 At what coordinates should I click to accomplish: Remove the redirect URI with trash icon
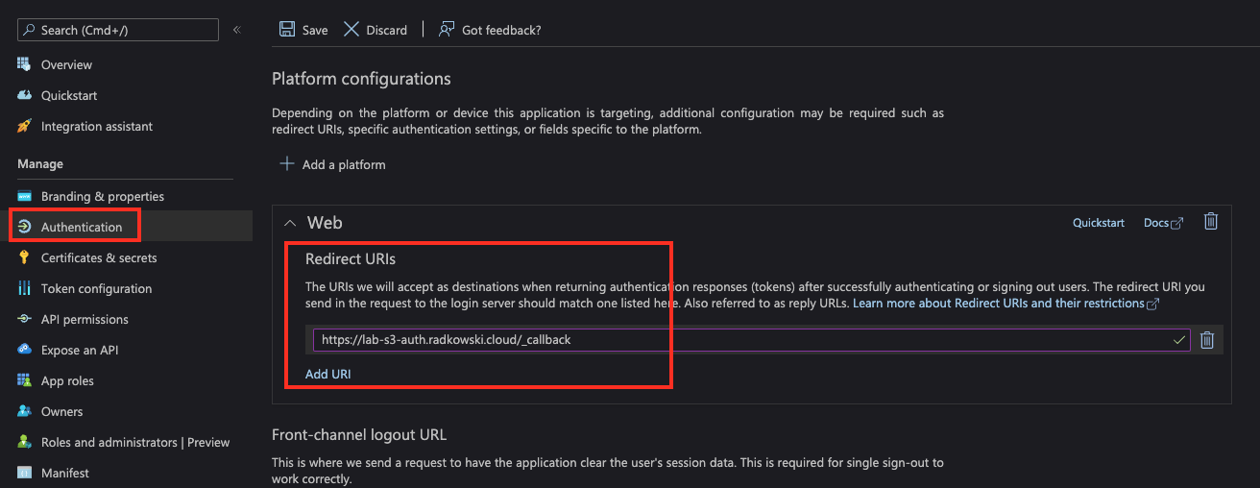pyautogui.click(x=1207, y=340)
